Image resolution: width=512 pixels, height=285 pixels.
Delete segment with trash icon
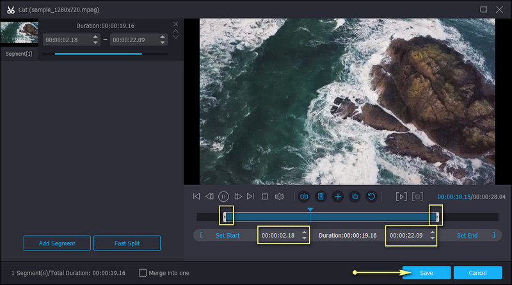coord(321,197)
